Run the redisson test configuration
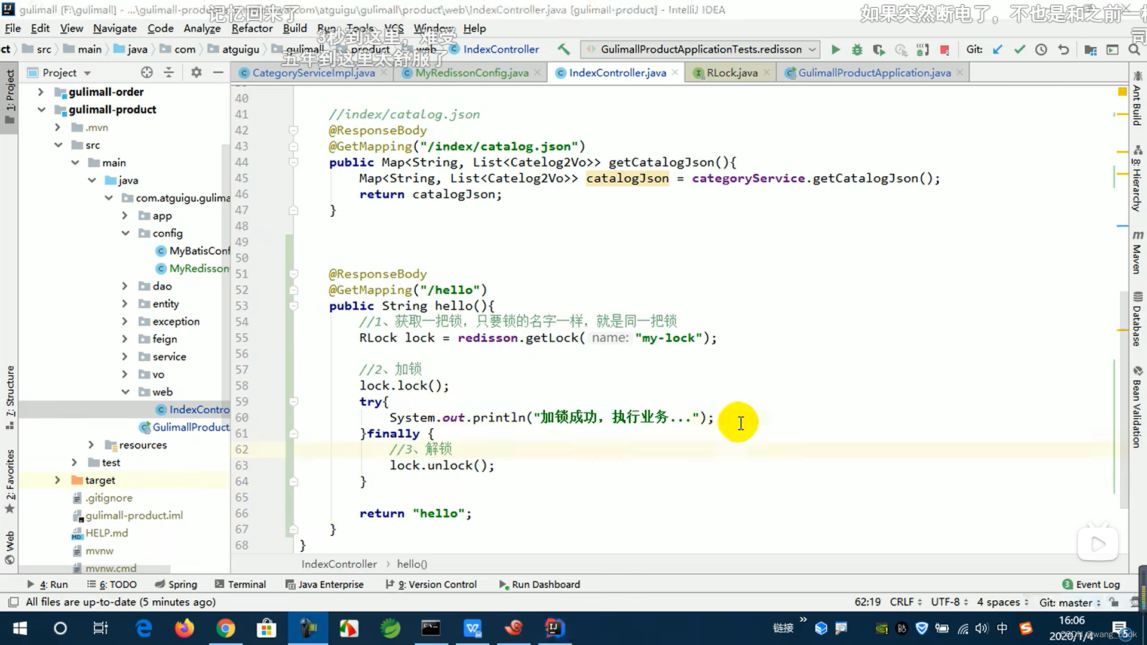Image resolution: width=1147 pixels, height=645 pixels. coord(835,50)
